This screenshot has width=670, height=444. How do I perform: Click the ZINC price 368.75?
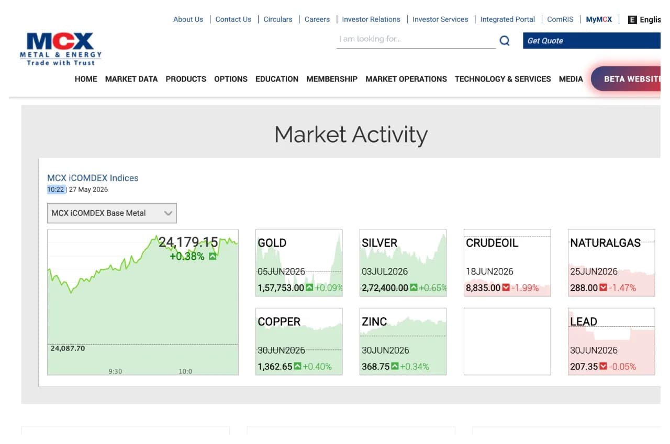pos(376,367)
